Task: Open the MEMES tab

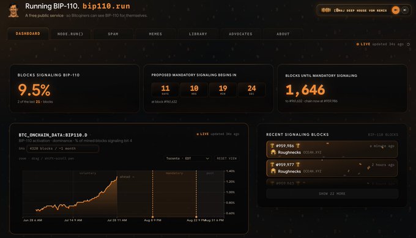Action: (x=155, y=34)
